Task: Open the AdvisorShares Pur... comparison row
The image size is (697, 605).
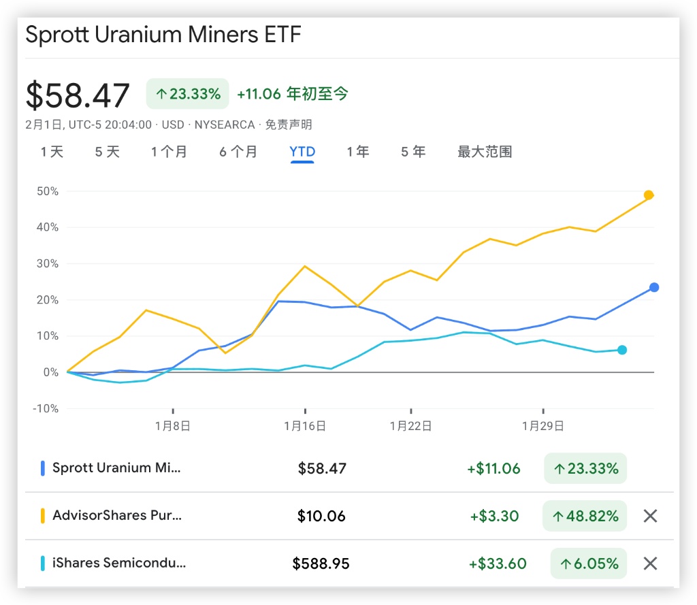Action: [x=117, y=516]
